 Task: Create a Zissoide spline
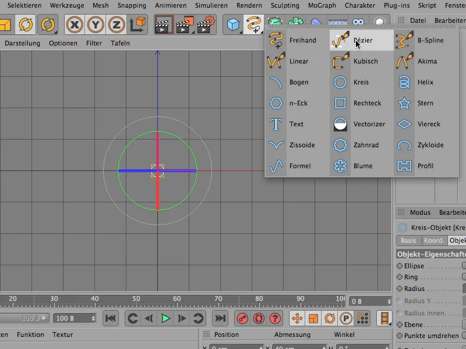tap(293, 145)
